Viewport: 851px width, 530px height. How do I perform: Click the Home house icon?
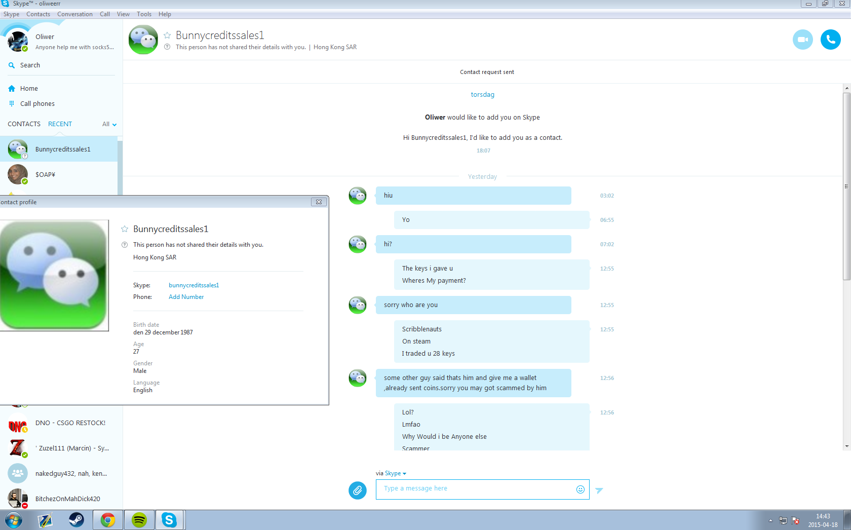point(12,89)
